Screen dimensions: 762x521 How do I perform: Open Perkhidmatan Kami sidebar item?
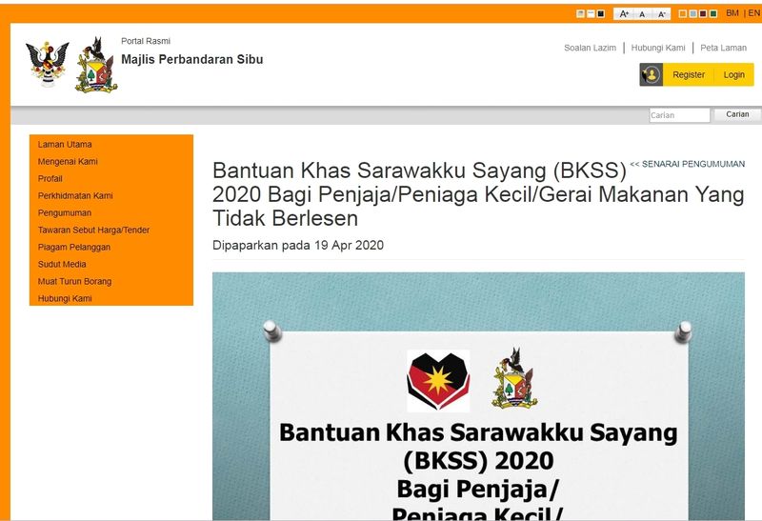pyautogui.click(x=75, y=196)
